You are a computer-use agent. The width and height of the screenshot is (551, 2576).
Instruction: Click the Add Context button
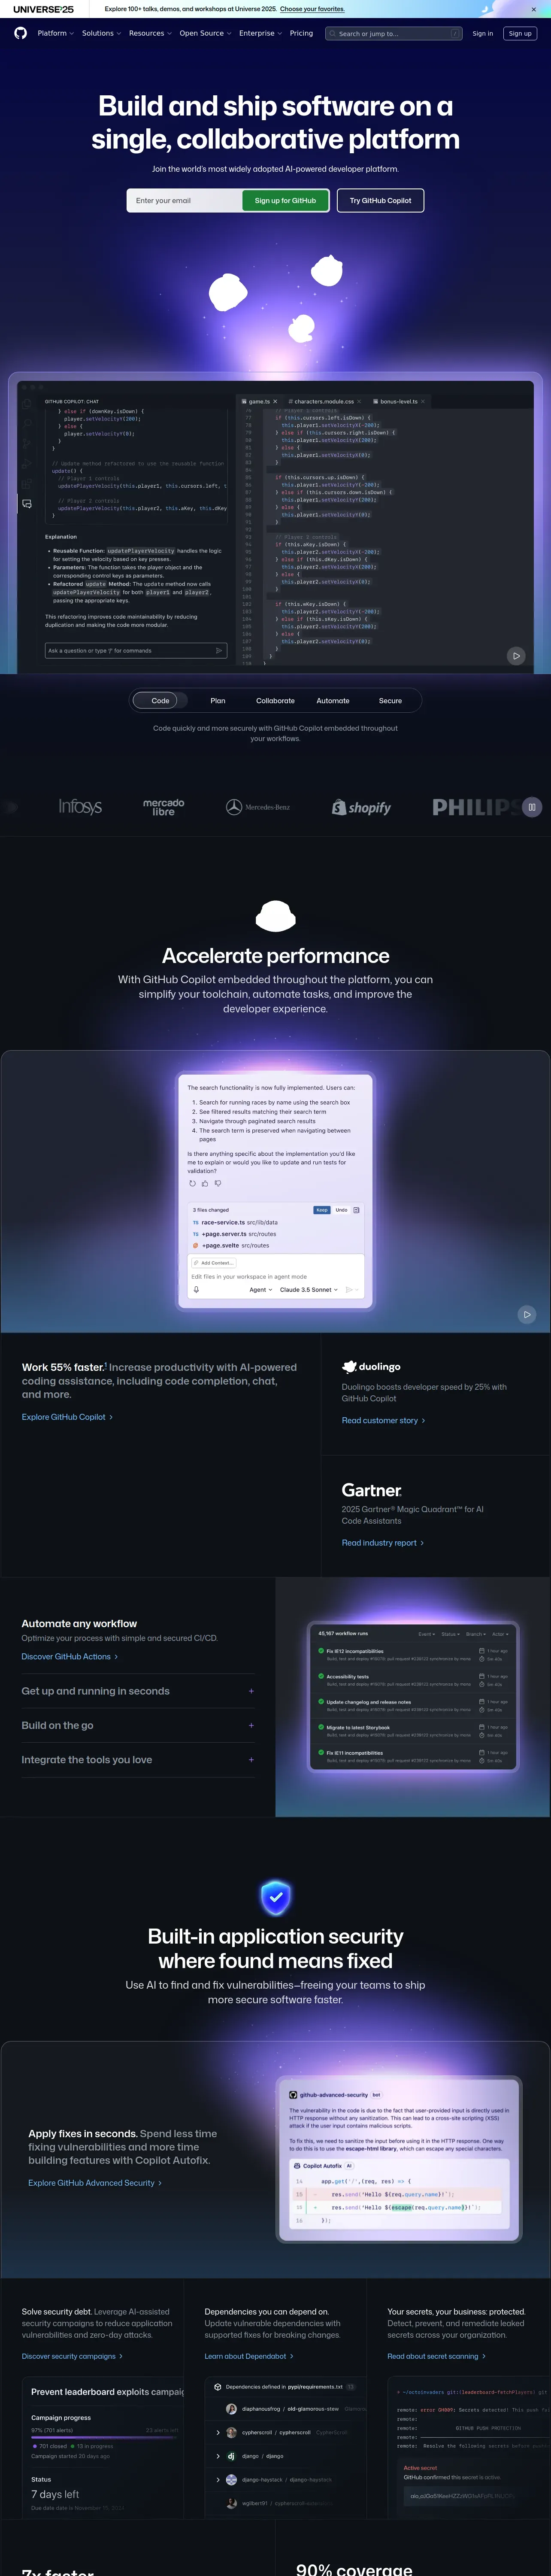[214, 1263]
